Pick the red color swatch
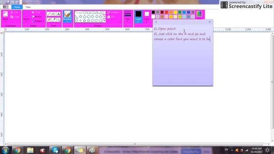 tap(167, 12)
